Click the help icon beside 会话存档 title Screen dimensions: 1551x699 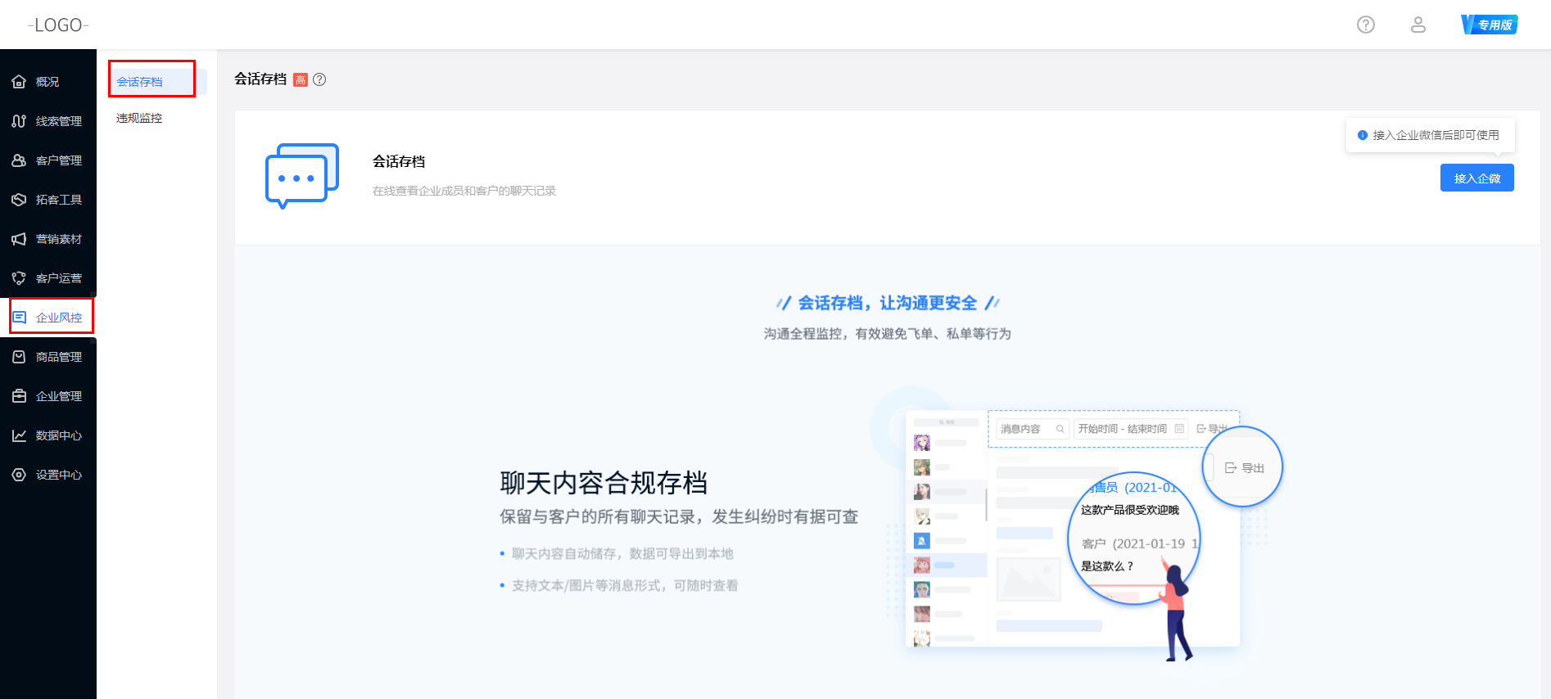pyautogui.click(x=319, y=79)
